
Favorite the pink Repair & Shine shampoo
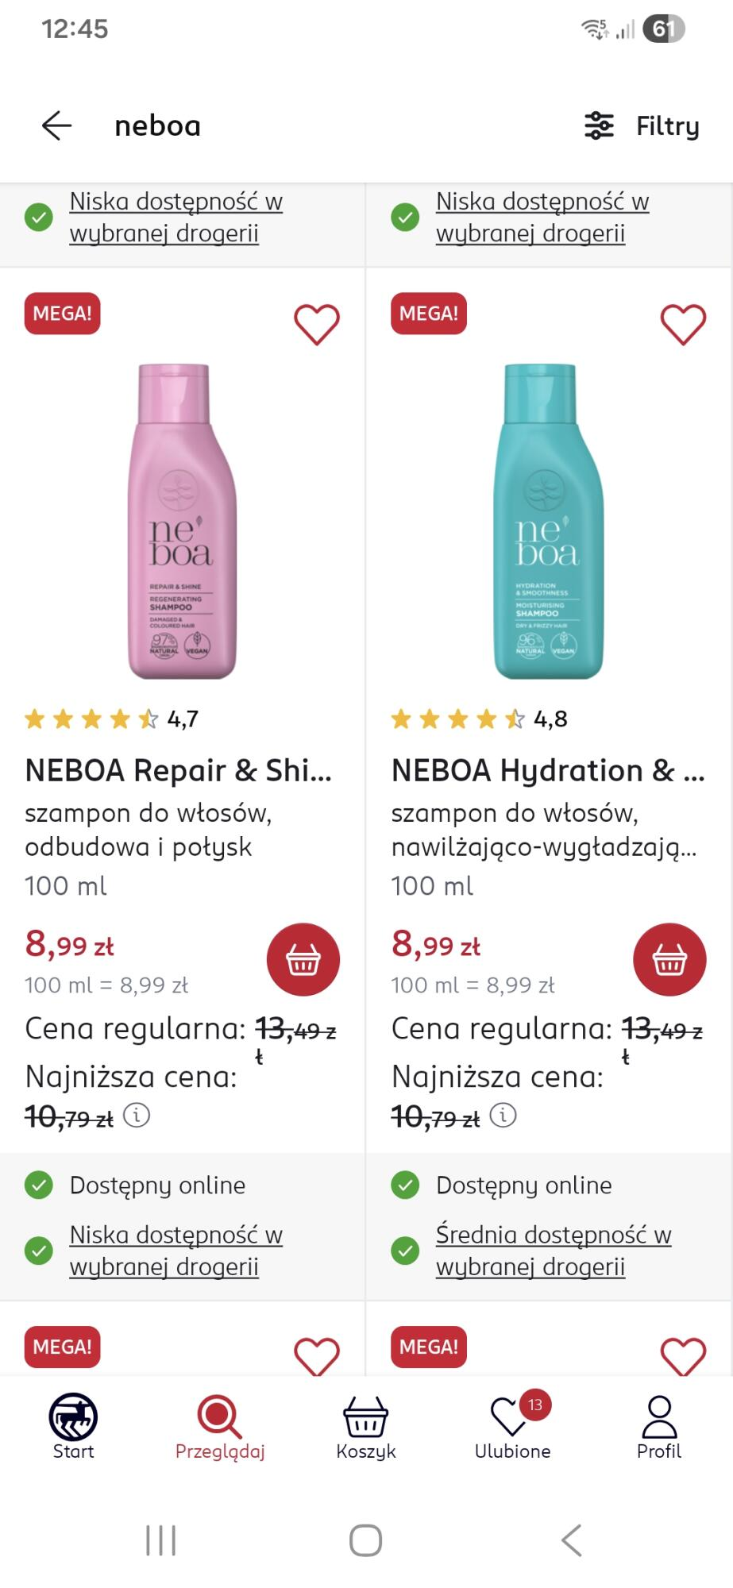click(317, 324)
